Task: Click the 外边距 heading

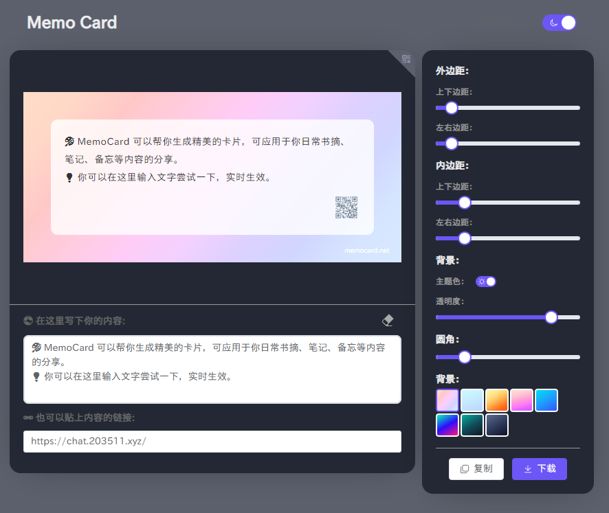Action: (x=452, y=71)
